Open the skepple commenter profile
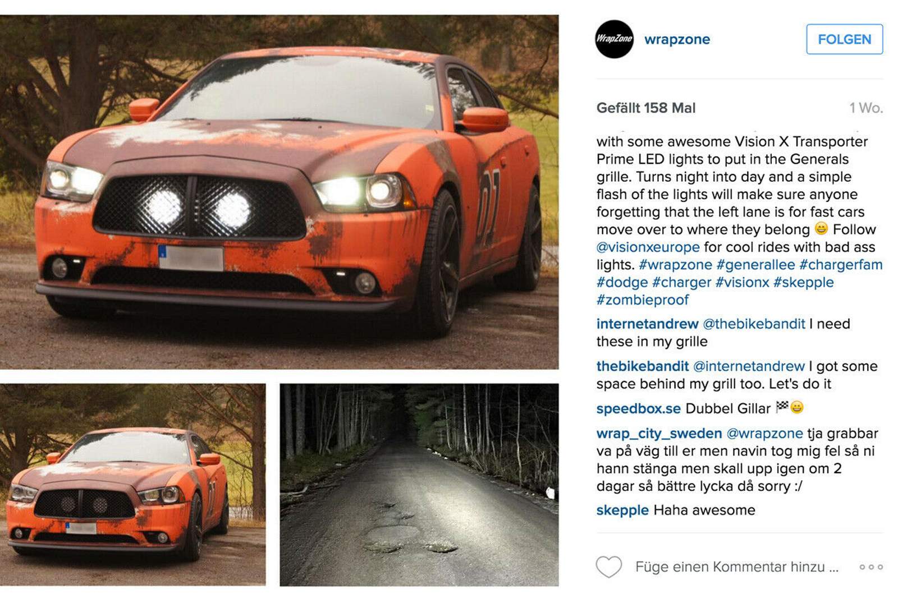The width and height of the screenshot is (898, 603). pos(622,510)
